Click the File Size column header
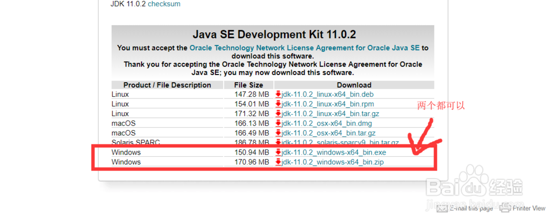Image resolution: width=555 pixels, height=224 pixels. tap(249, 85)
